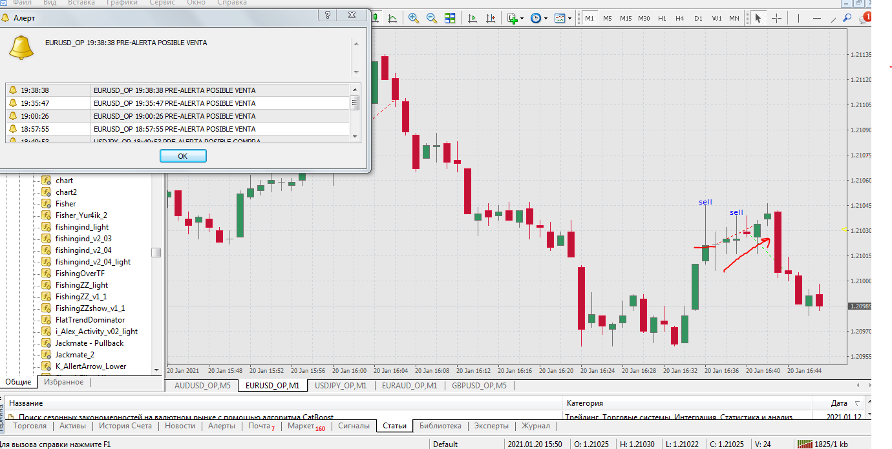This screenshot has width=892, height=449.
Task: Open the Сервис menu
Action: coord(162,3)
